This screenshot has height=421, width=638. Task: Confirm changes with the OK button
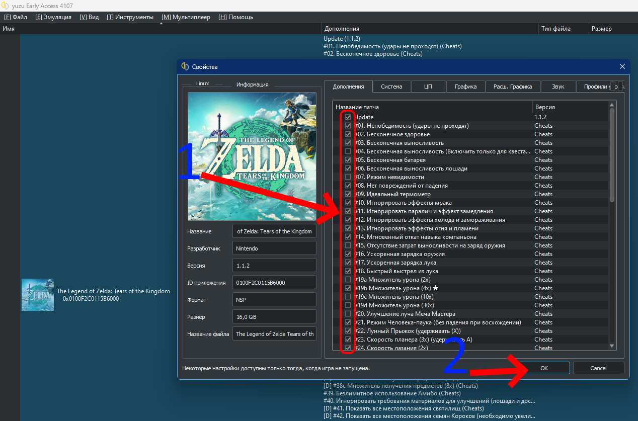tap(544, 368)
